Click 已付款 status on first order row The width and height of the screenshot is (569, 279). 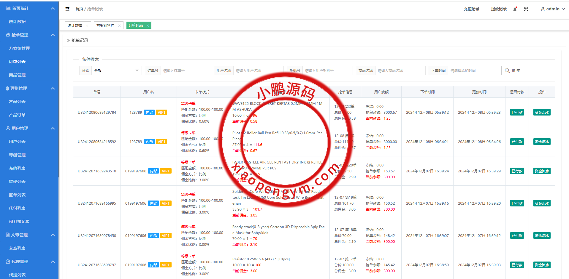(x=517, y=112)
